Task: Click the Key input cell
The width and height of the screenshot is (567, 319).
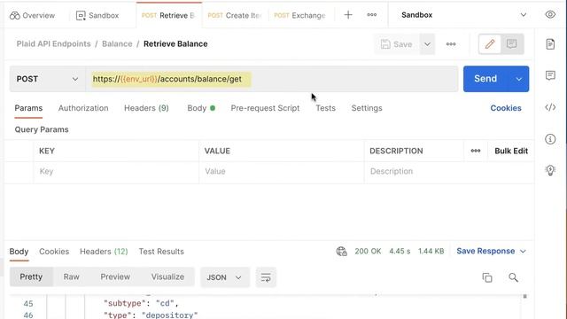Action: (x=116, y=171)
